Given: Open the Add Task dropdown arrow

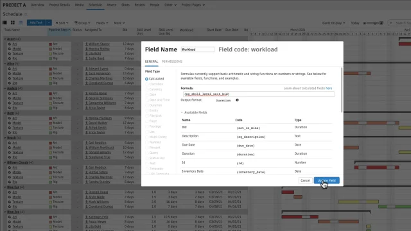Looking at the screenshot, I should click(x=49, y=23).
